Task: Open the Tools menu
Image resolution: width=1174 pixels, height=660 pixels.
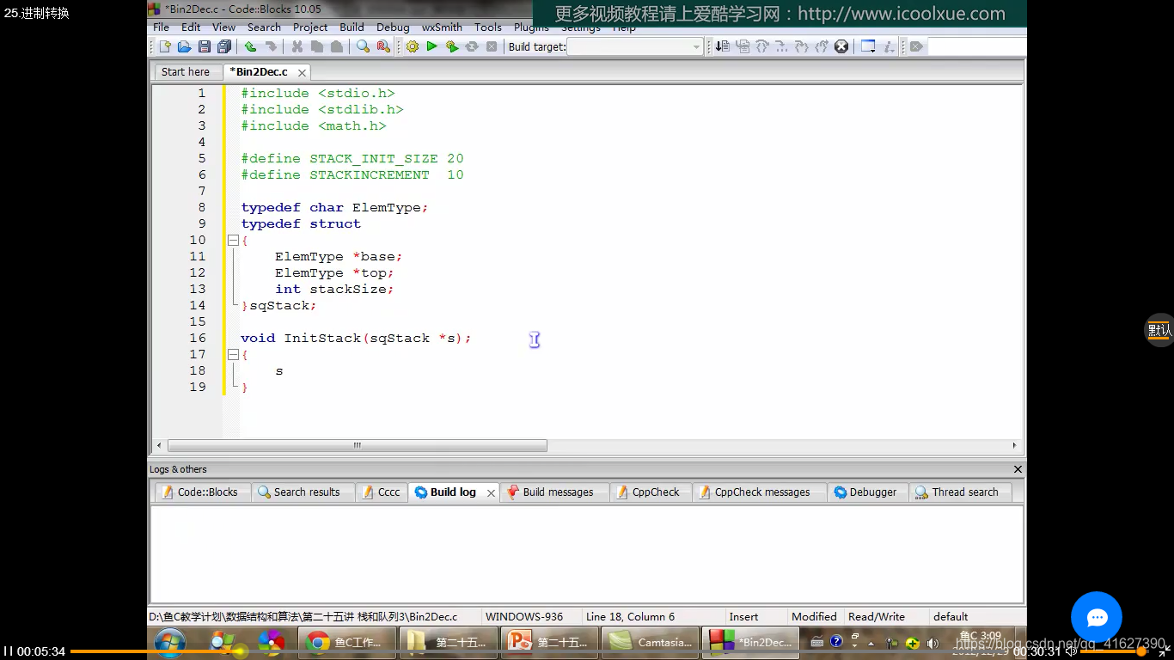Action: click(488, 27)
